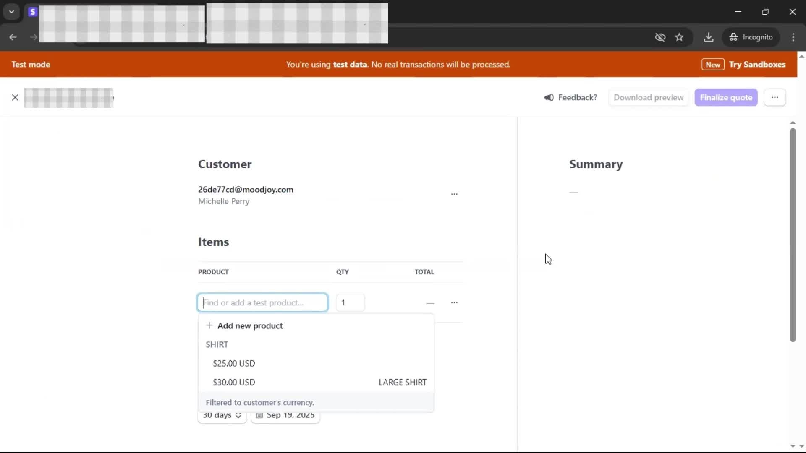The image size is (806, 453).
Task: Open line item ellipsis menu
Action: tap(454, 302)
